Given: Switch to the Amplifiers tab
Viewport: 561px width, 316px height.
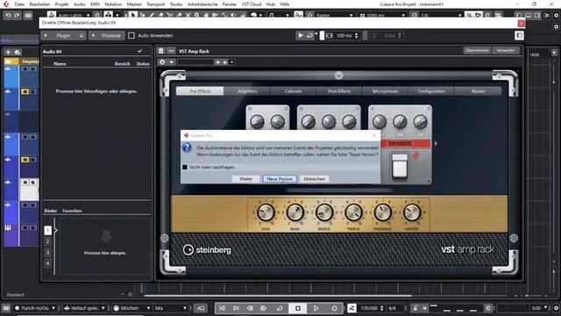Looking at the screenshot, I should point(247,91).
